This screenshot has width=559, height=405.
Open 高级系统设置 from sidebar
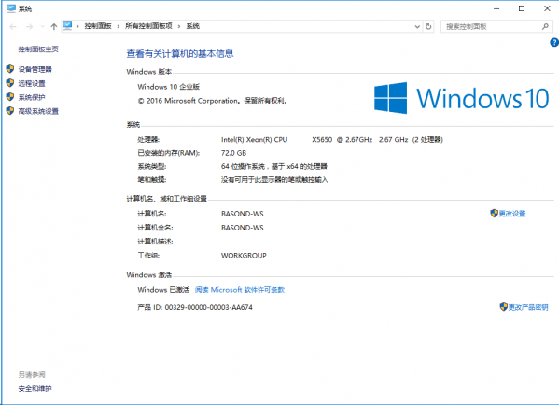pyautogui.click(x=38, y=112)
